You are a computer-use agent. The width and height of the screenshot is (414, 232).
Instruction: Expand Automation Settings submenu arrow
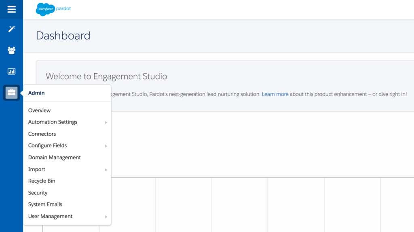click(106, 123)
